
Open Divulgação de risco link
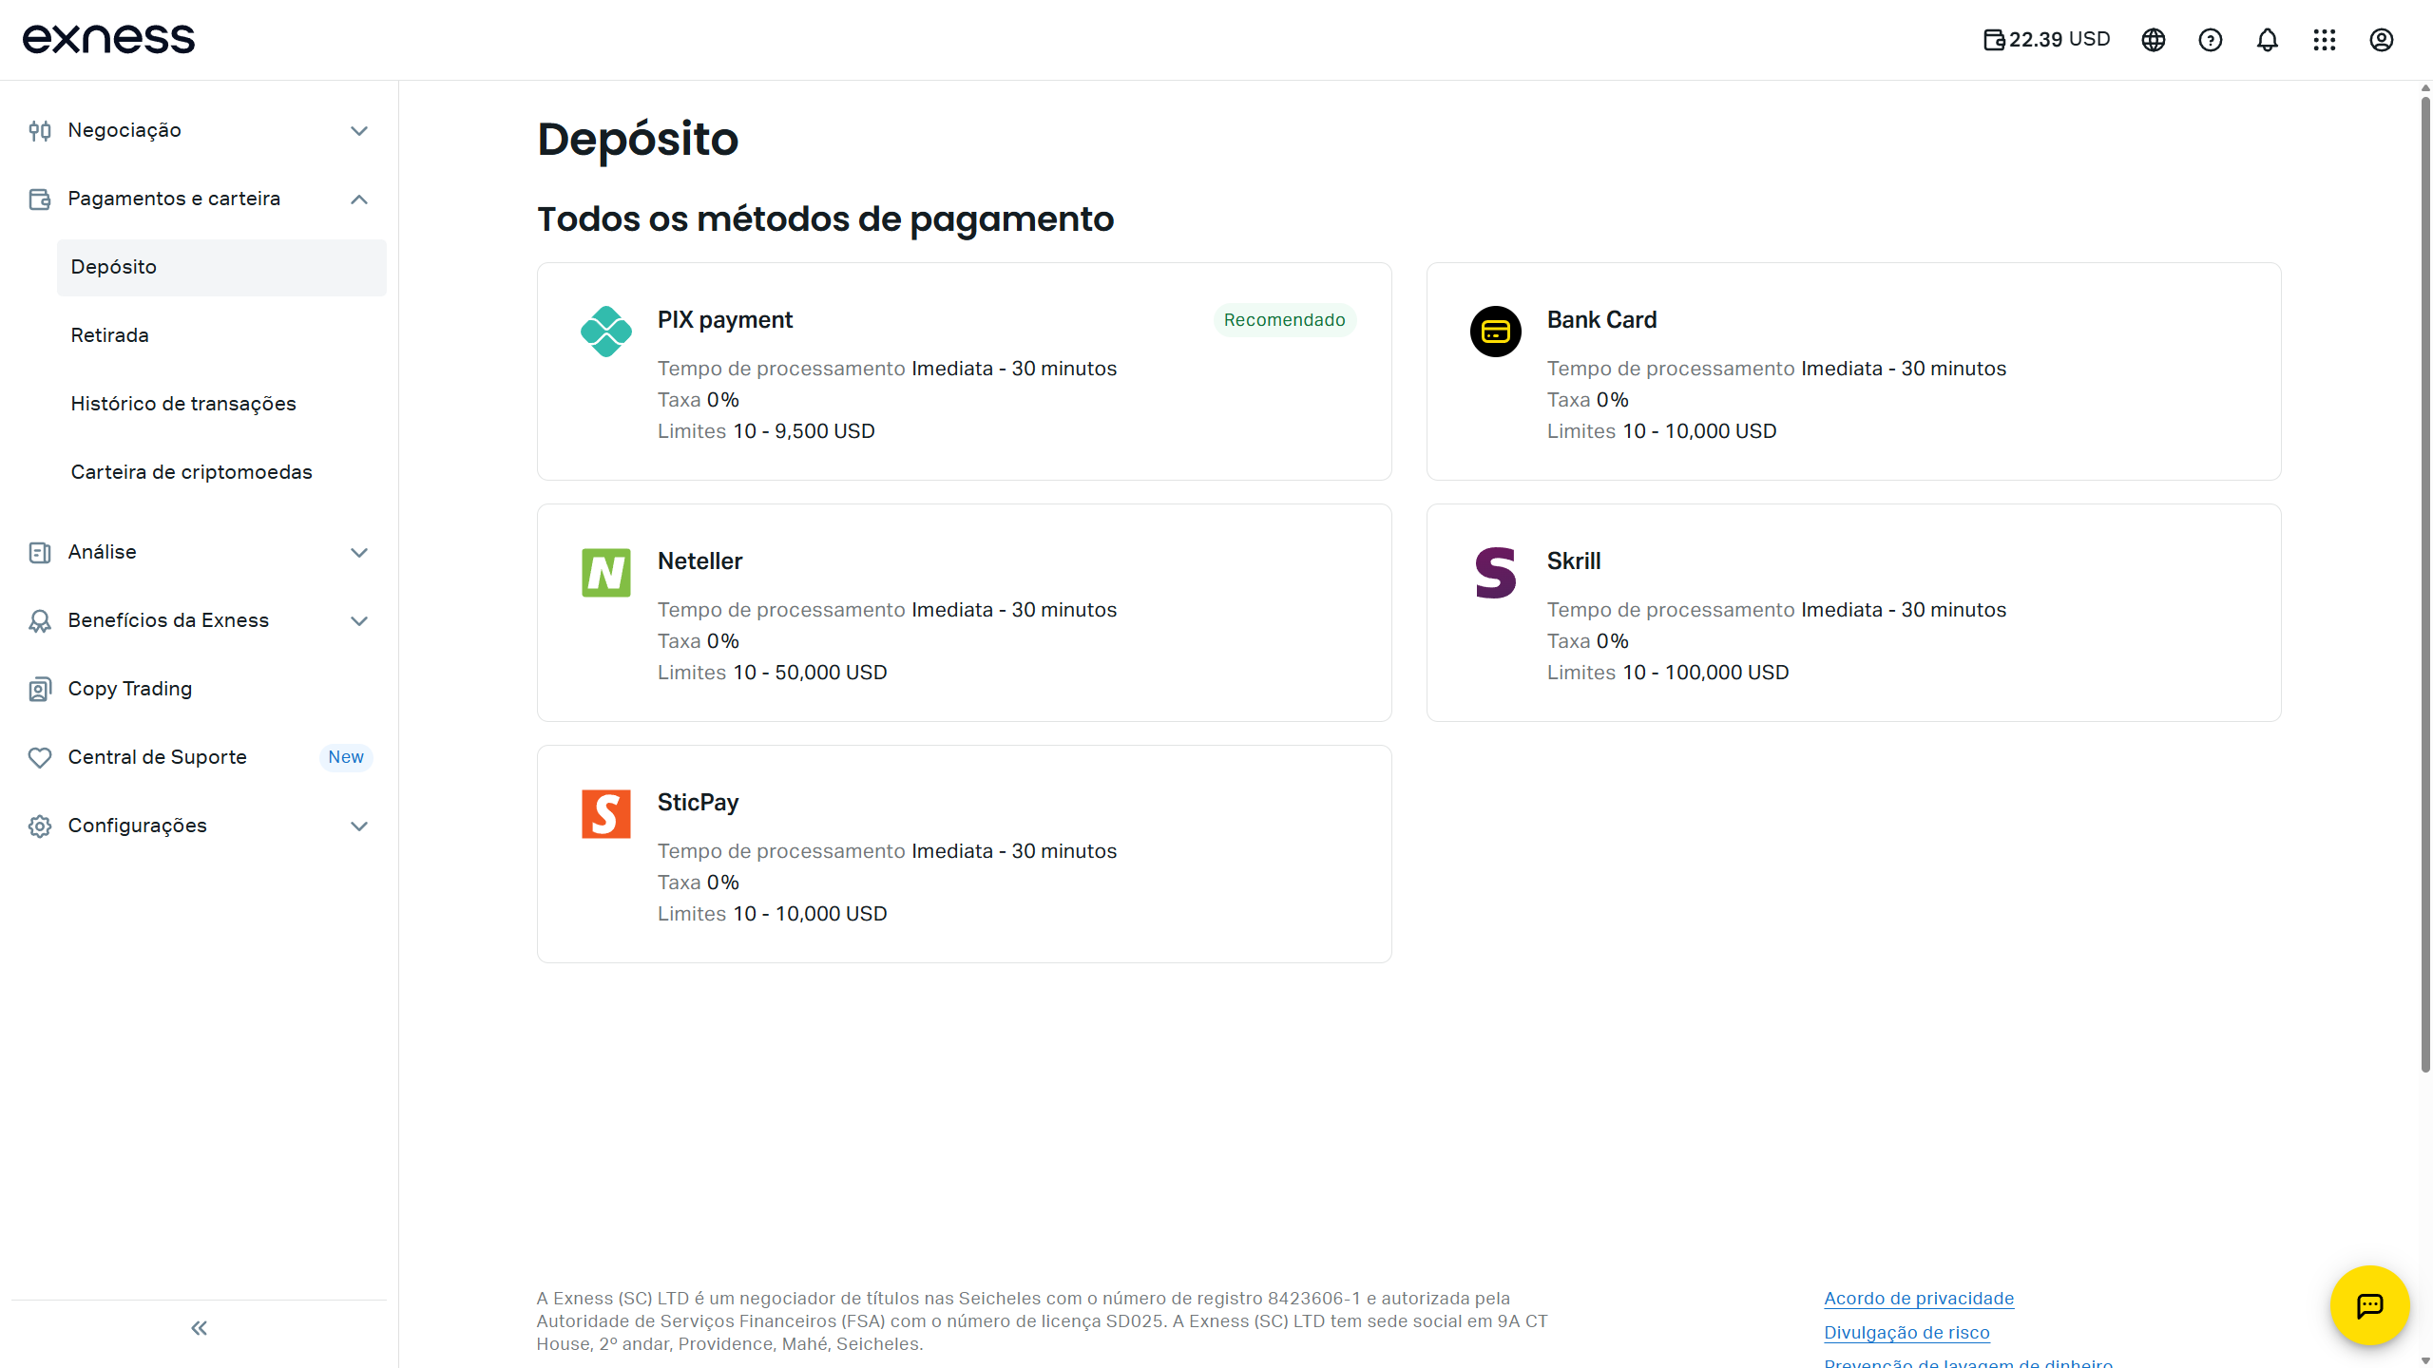point(1906,1333)
